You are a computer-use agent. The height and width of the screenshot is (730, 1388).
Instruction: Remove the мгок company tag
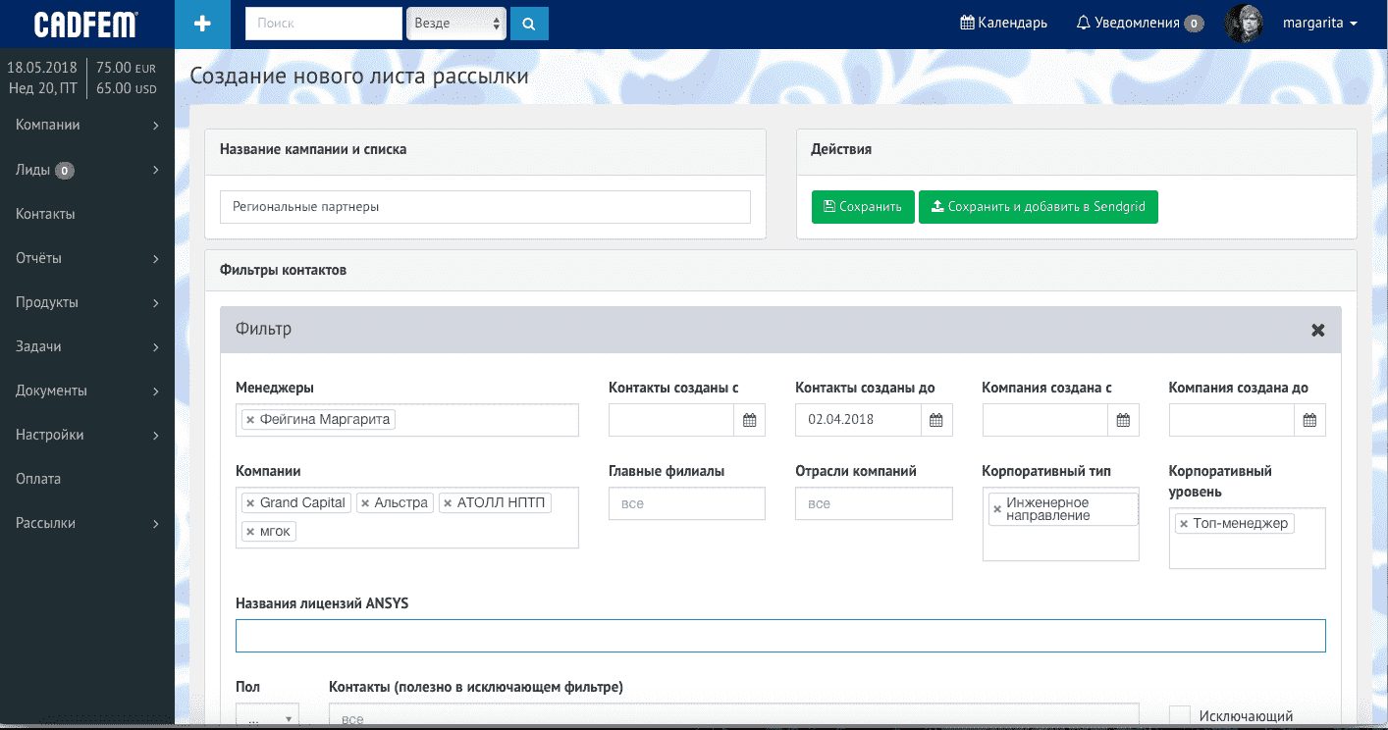[250, 532]
